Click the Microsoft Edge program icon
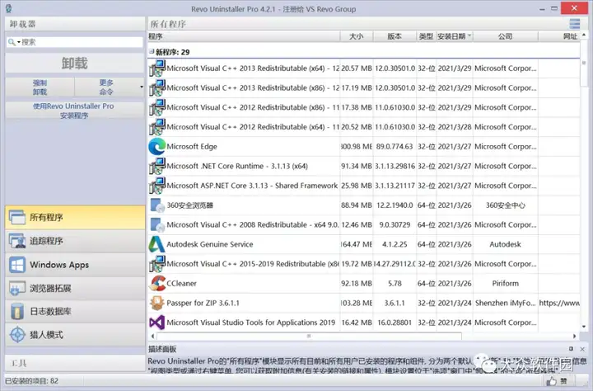The height and width of the screenshot is (391, 593). [x=157, y=146]
